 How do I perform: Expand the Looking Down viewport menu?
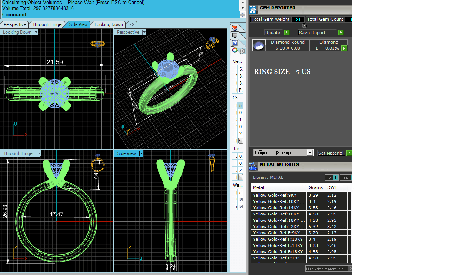coord(36,32)
